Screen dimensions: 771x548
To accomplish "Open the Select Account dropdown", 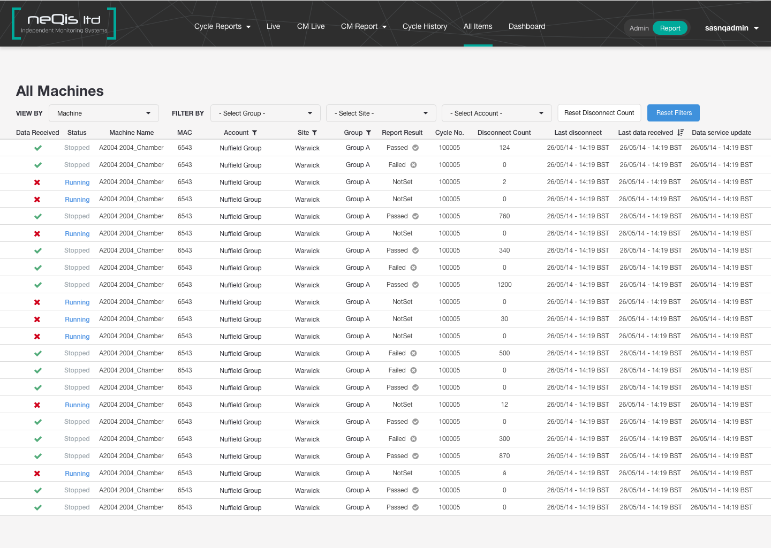I will coord(496,113).
